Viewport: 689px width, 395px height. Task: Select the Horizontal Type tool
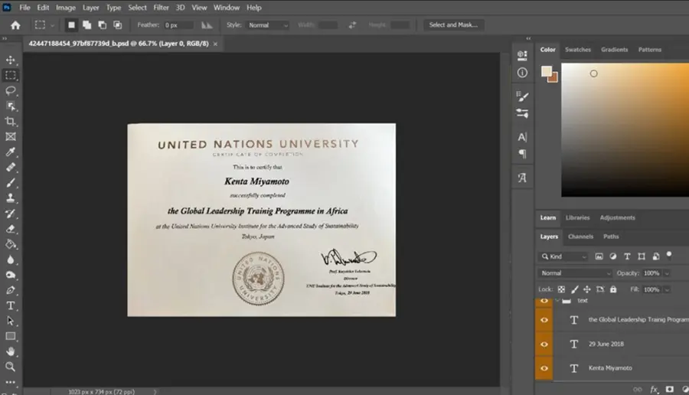11,305
